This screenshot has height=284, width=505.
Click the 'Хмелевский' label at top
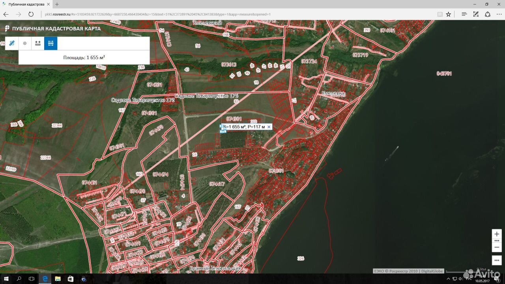click(207, 23)
